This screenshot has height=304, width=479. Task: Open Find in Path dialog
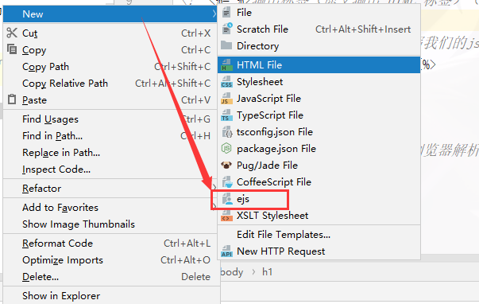(x=110, y=135)
